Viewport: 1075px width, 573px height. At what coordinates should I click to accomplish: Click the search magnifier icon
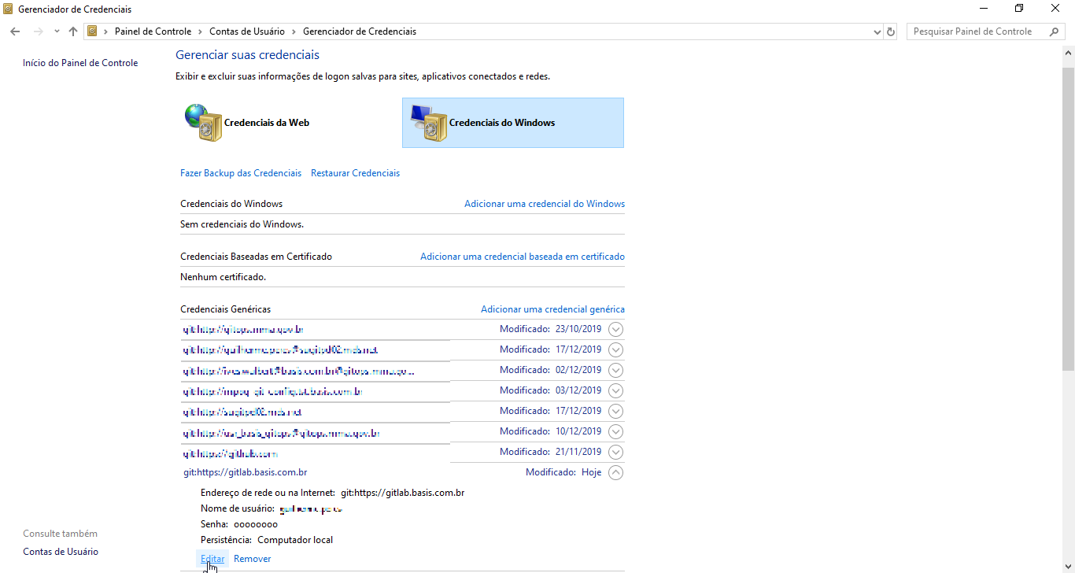point(1055,31)
